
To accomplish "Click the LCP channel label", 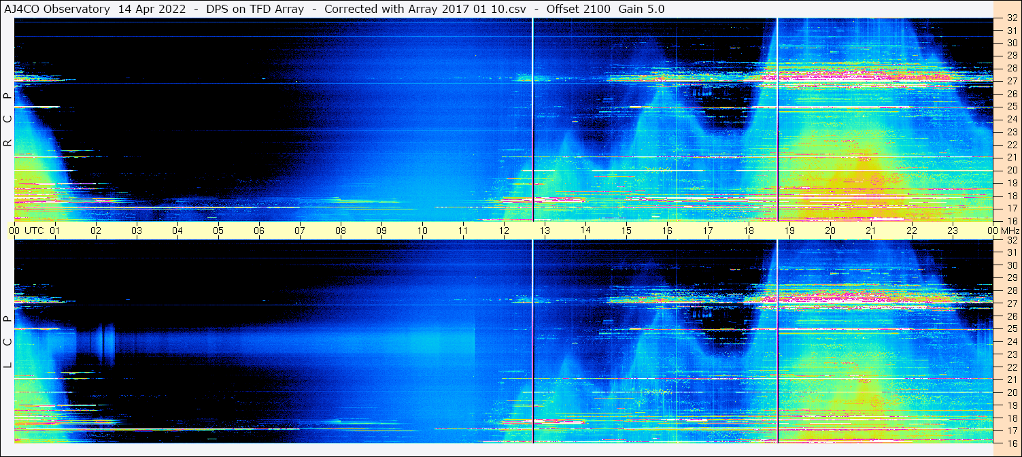I will pyautogui.click(x=7, y=341).
